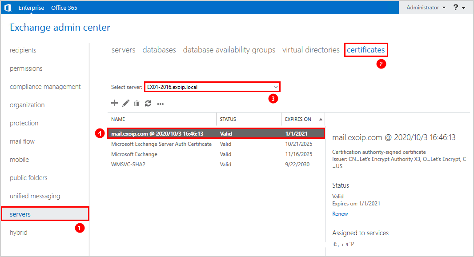This screenshot has height=257, width=474.
Task: Open the certificates tab
Action: (x=366, y=50)
